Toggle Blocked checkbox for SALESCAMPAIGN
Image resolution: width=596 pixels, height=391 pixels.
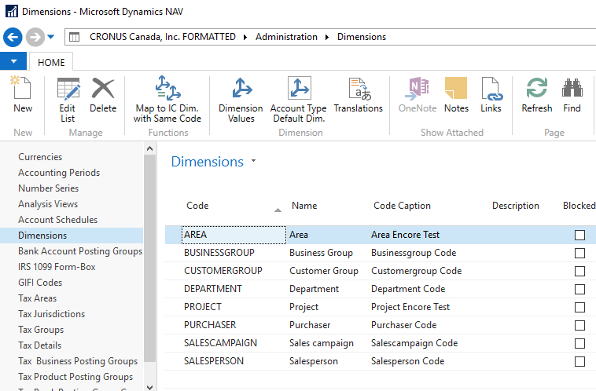(579, 343)
